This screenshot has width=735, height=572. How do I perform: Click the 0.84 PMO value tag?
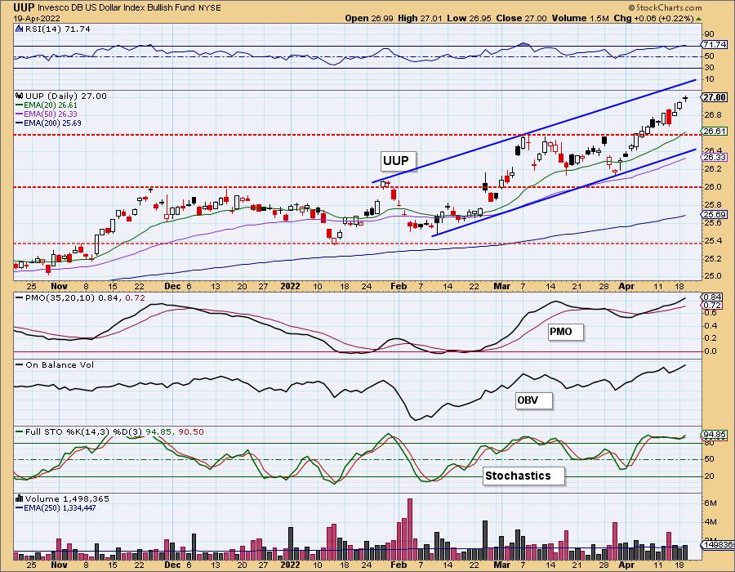pos(713,297)
